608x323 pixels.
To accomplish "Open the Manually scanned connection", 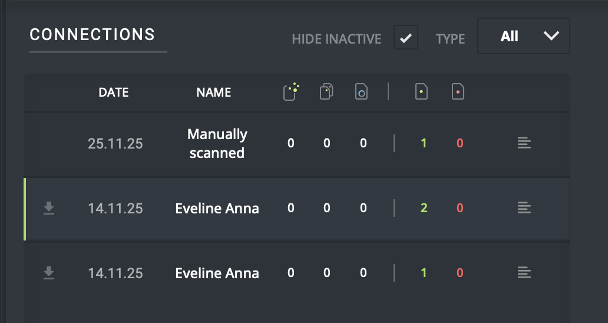I will click(x=217, y=143).
